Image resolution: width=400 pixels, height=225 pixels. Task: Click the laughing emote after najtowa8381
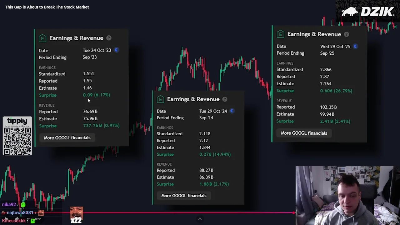[x=41, y=213]
